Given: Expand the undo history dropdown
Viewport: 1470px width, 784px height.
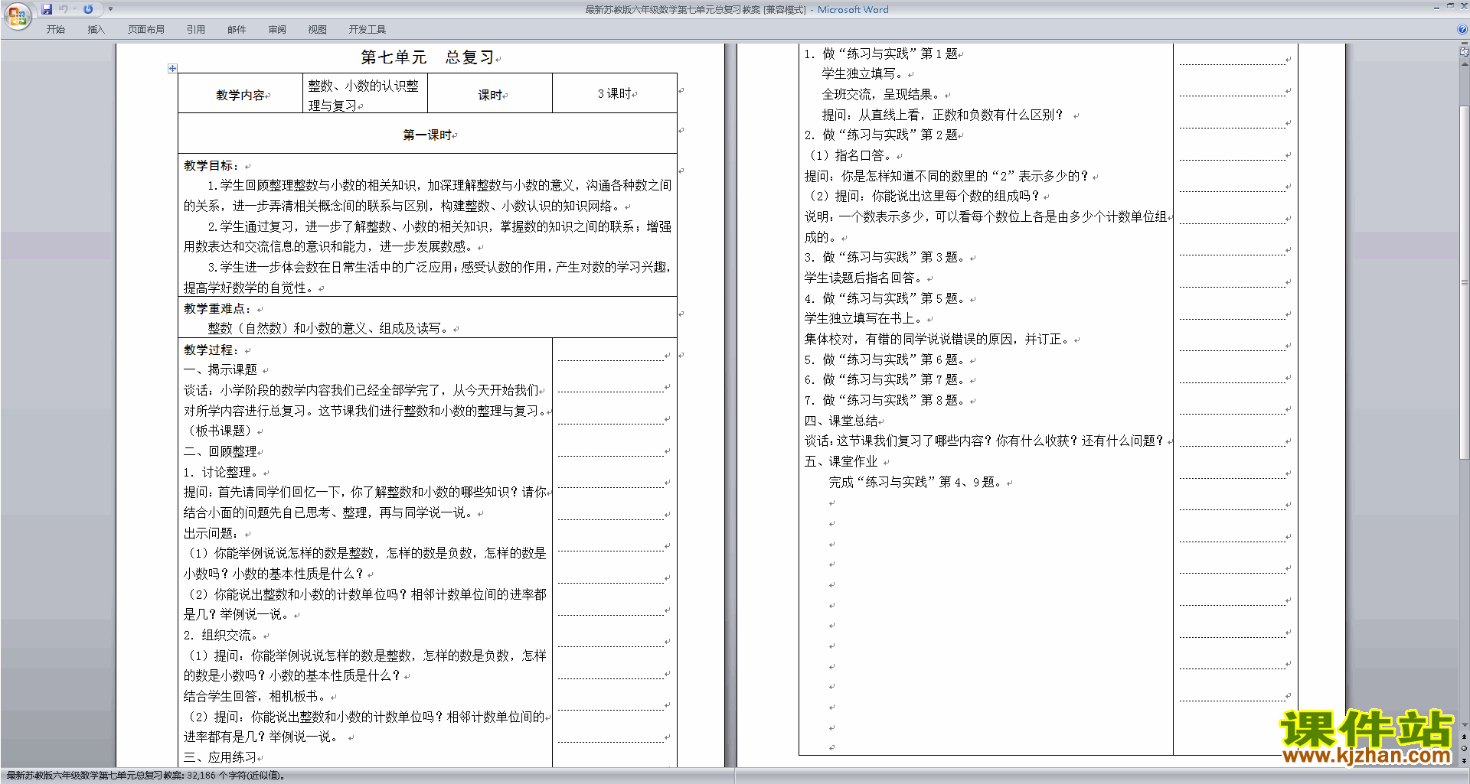Looking at the screenshot, I should click(x=74, y=9).
